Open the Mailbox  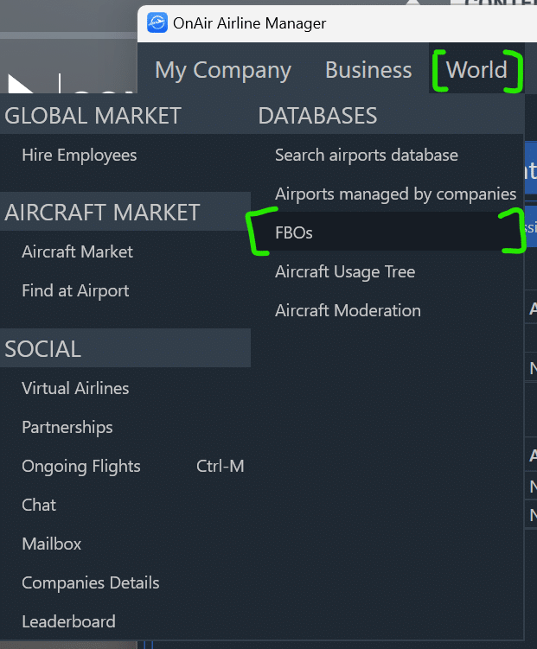click(x=52, y=544)
